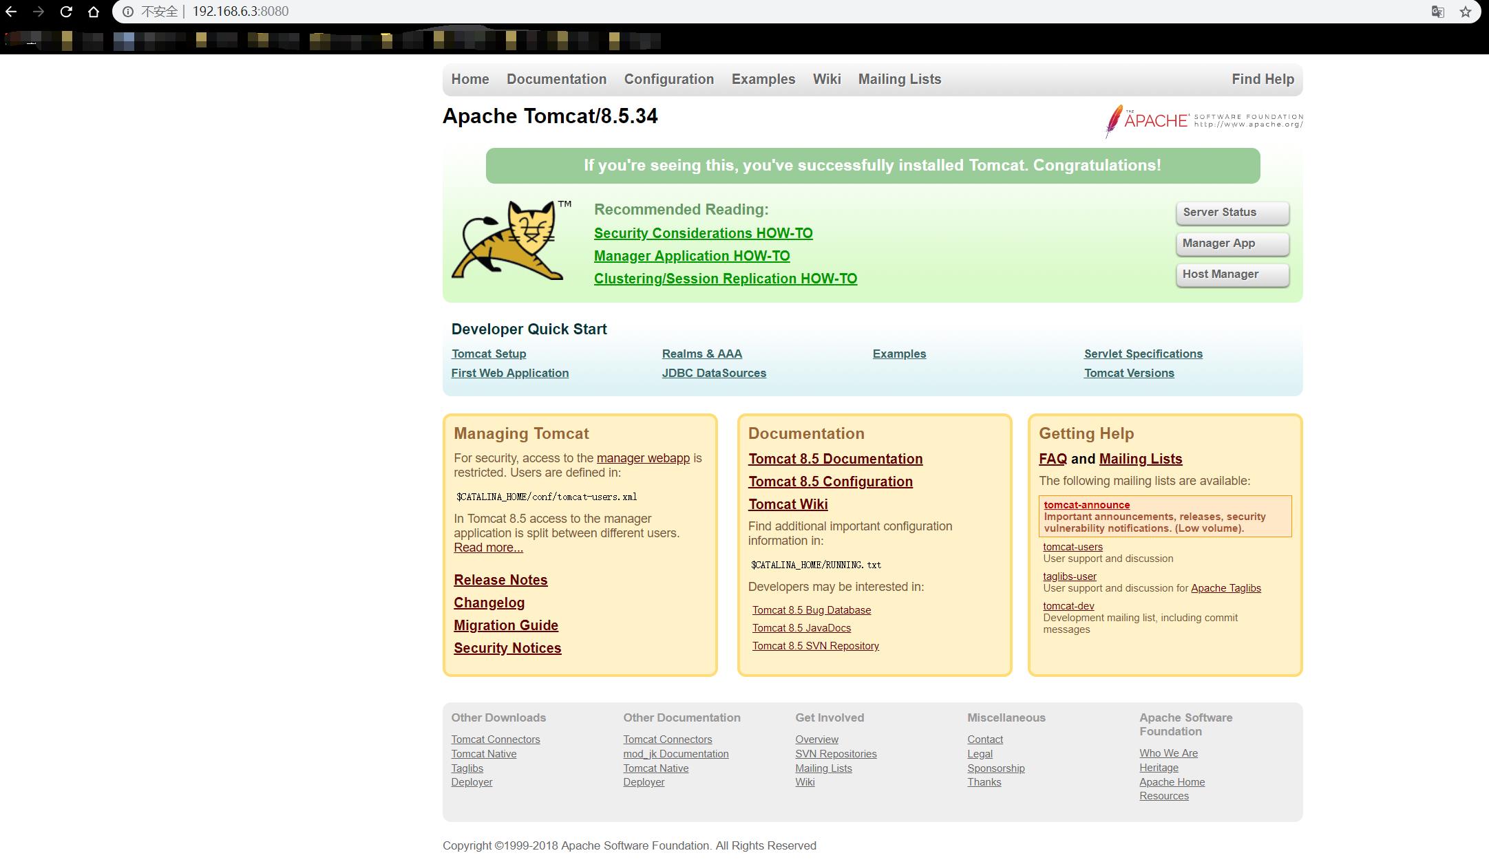Open Security Considerations HOW-TO link
Image resolution: width=1489 pixels, height=864 pixels.
pos(703,233)
